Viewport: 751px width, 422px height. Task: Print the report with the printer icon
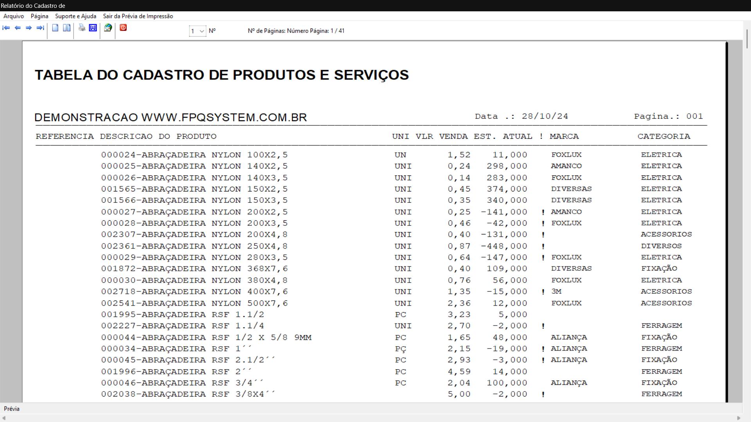pyautogui.click(x=82, y=28)
